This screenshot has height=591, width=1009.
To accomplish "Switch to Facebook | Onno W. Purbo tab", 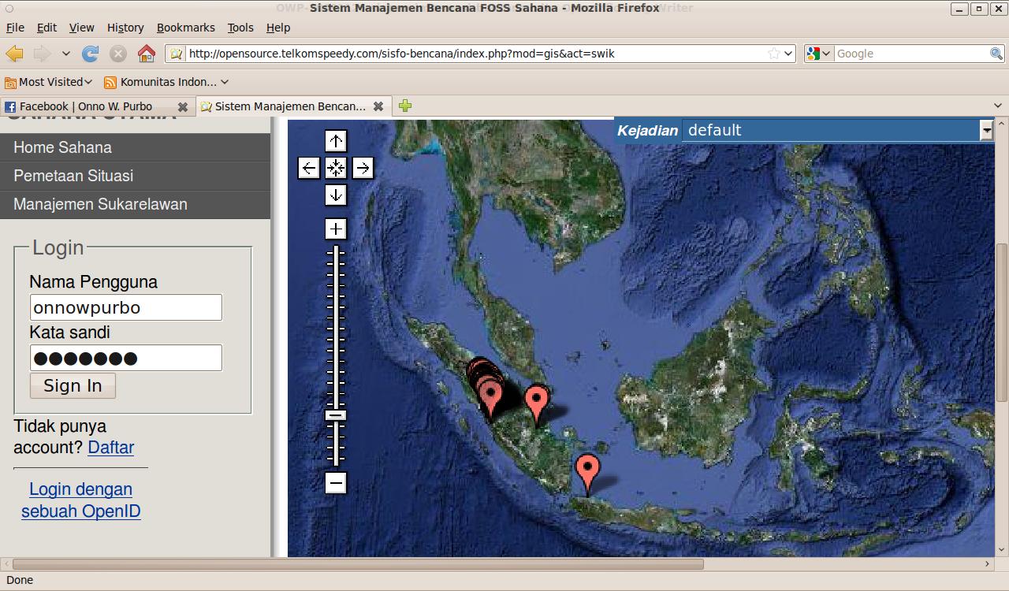I will [x=85, y=106].
